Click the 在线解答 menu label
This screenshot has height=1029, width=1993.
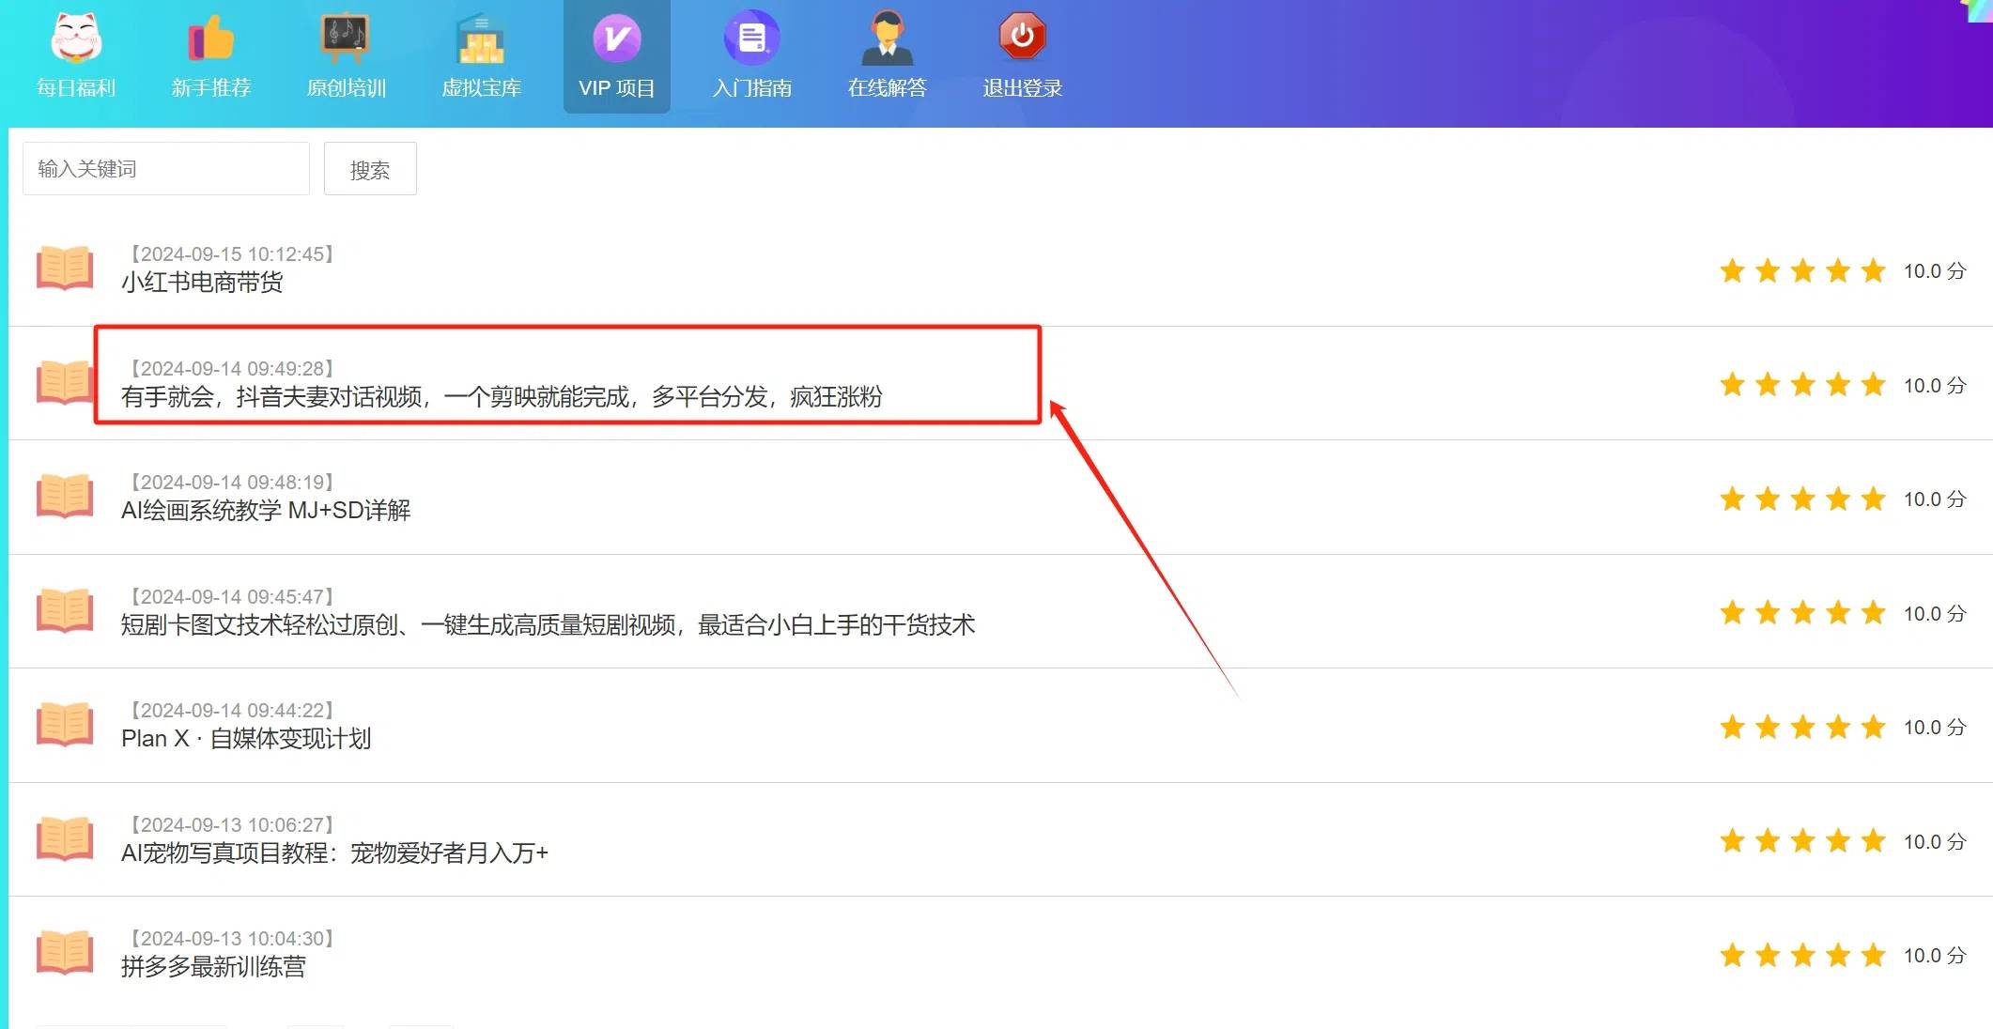click(887, 88)
